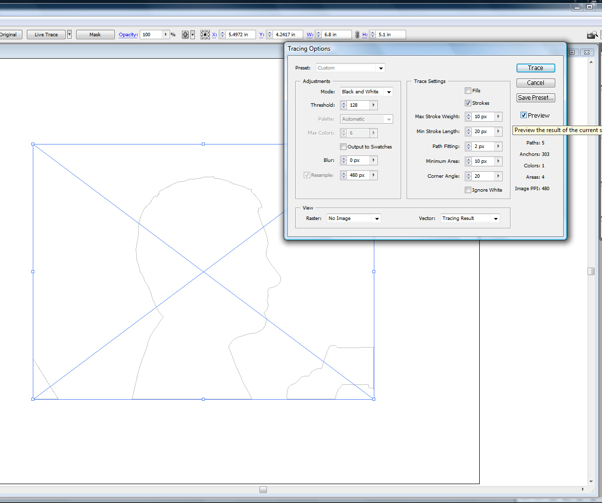602x503 pixels.
Task: Click the Save Preset button
Action: pyautogui.click(x=536, y=98)
